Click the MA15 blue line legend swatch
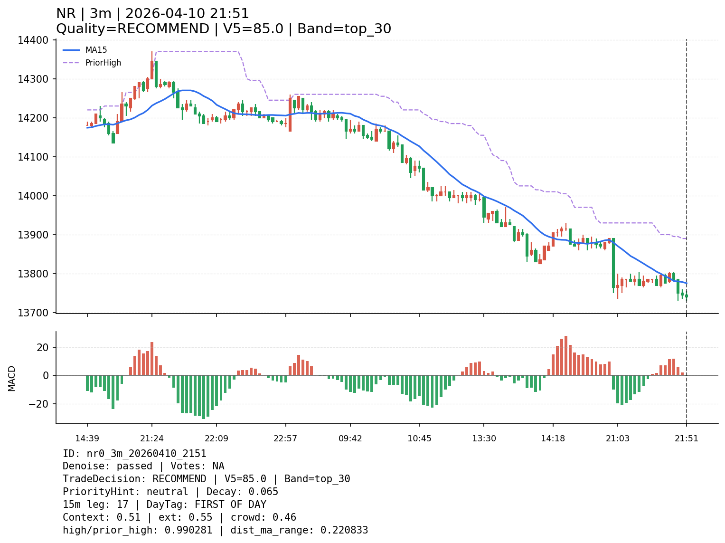 (x=71, y=50)
